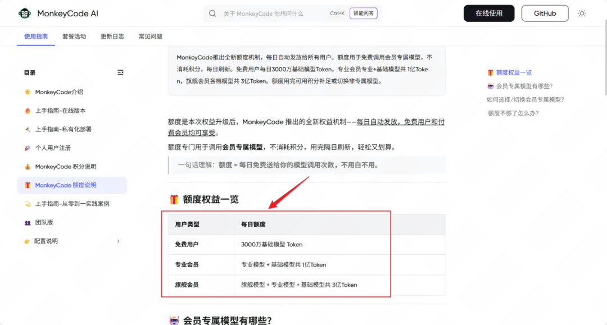Click the gift icon in 额度权益一览 heading

174,199
